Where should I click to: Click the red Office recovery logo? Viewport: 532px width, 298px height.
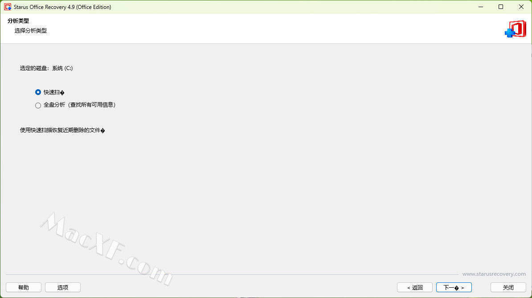tap(516, 29)
